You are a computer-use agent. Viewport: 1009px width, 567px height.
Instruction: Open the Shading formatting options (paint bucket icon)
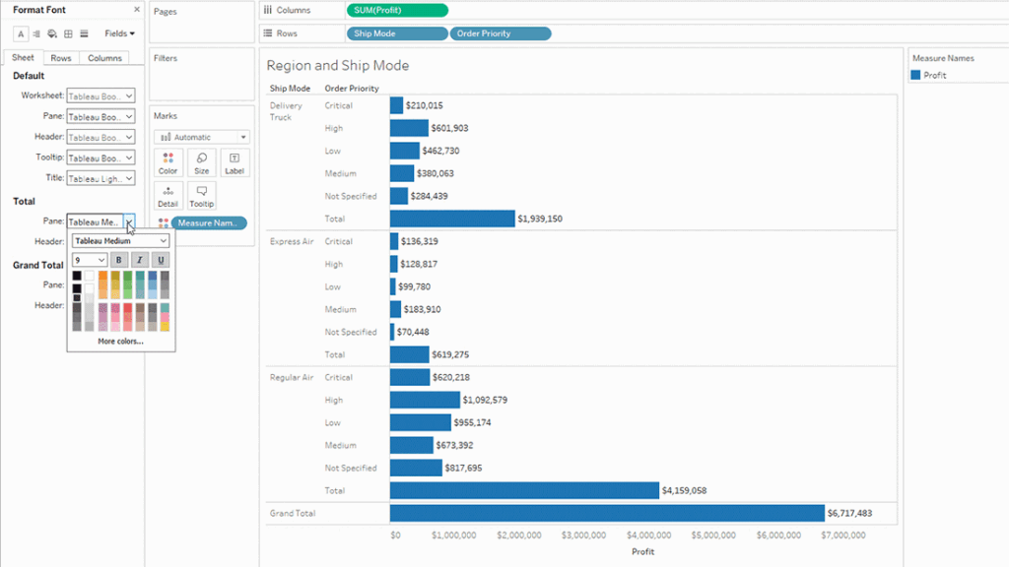(x=51, y=33)
